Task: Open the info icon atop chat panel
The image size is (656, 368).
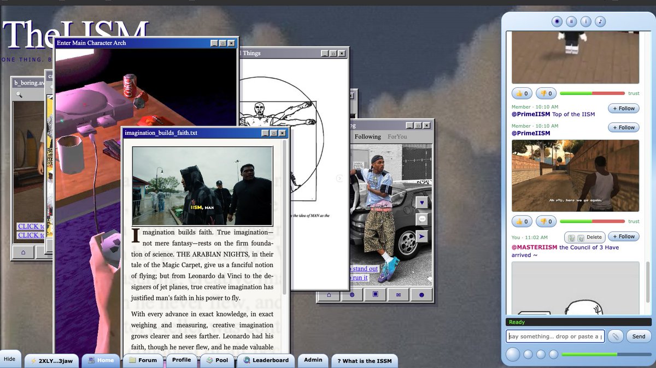Action: (x=585, y=21)
